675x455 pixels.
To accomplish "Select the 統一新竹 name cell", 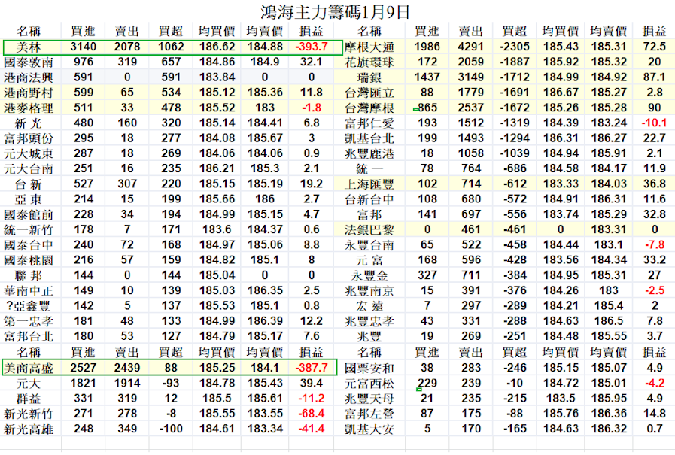I will pyautogui.click(x=29, y=229).
